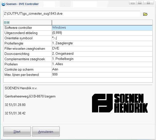
Task: Click phone number 32 51/31.28.80
Action: [15, 105]
